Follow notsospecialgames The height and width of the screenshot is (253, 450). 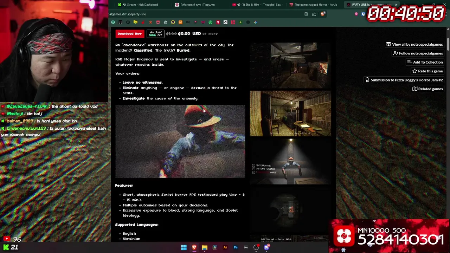pyautogui.click(x=418, y=53)
